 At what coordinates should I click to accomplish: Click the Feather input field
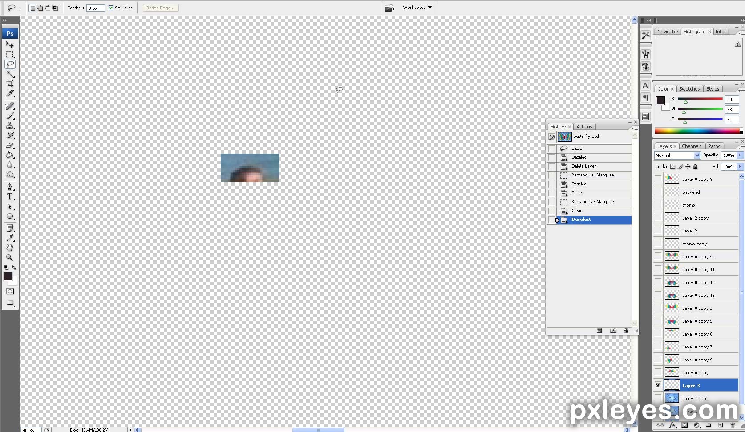coord(96,8)
